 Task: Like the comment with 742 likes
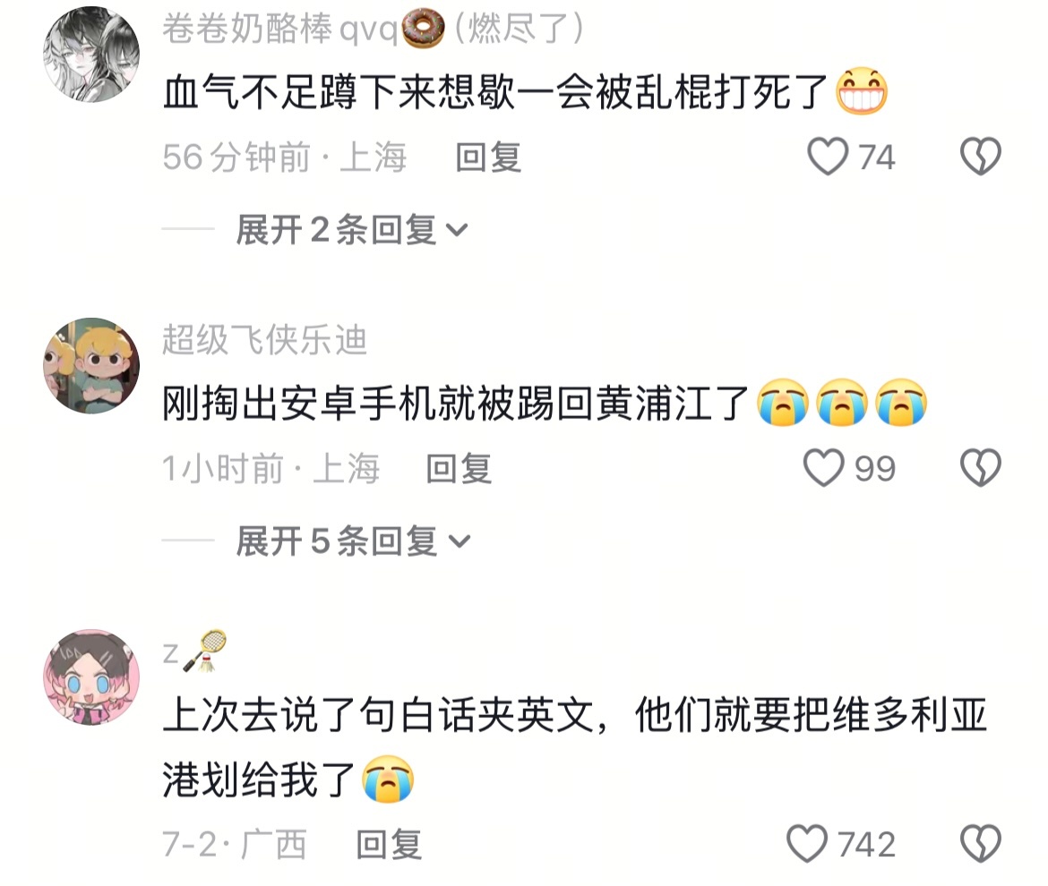point(807,843)
